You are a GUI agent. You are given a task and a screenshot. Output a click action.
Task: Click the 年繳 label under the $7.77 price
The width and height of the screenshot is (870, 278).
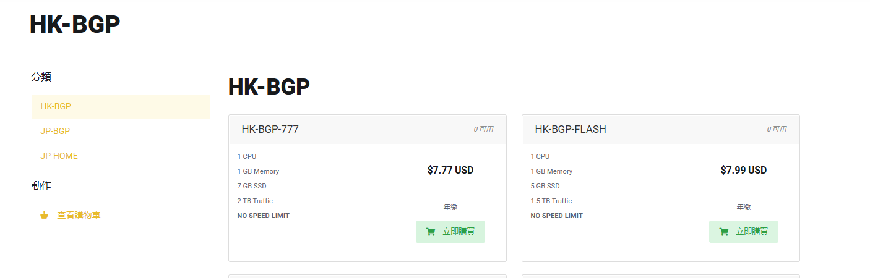[x=450, y=208]
